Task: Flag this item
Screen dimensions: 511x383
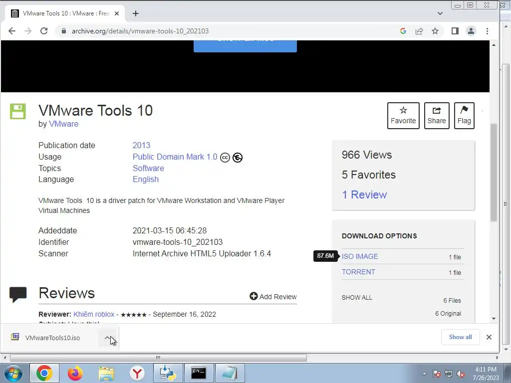Action: click(464, 116)
